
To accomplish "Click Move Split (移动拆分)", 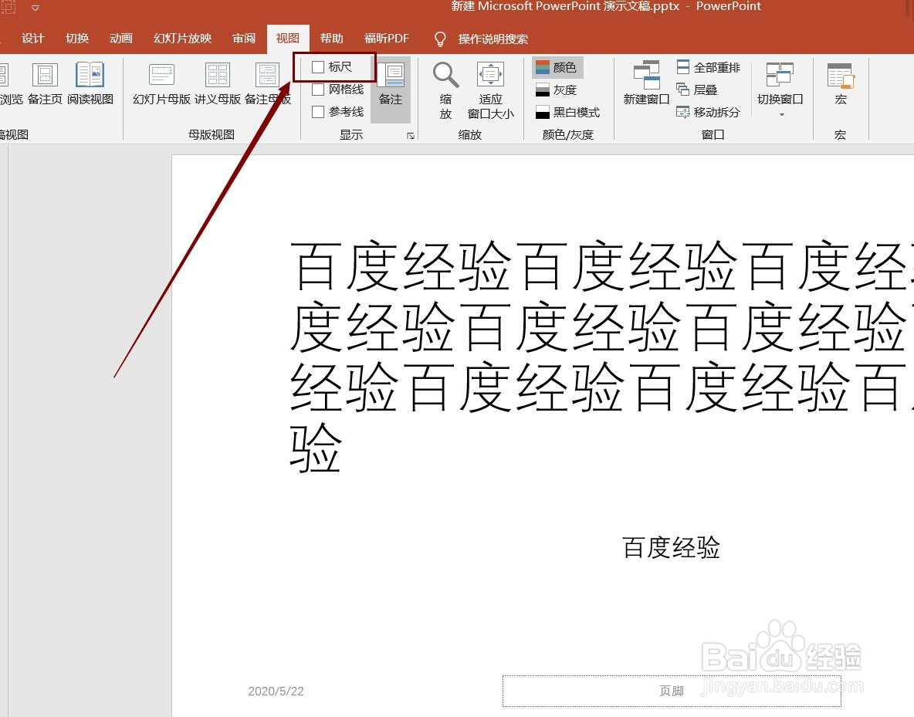I will click(x=708, y=112).
